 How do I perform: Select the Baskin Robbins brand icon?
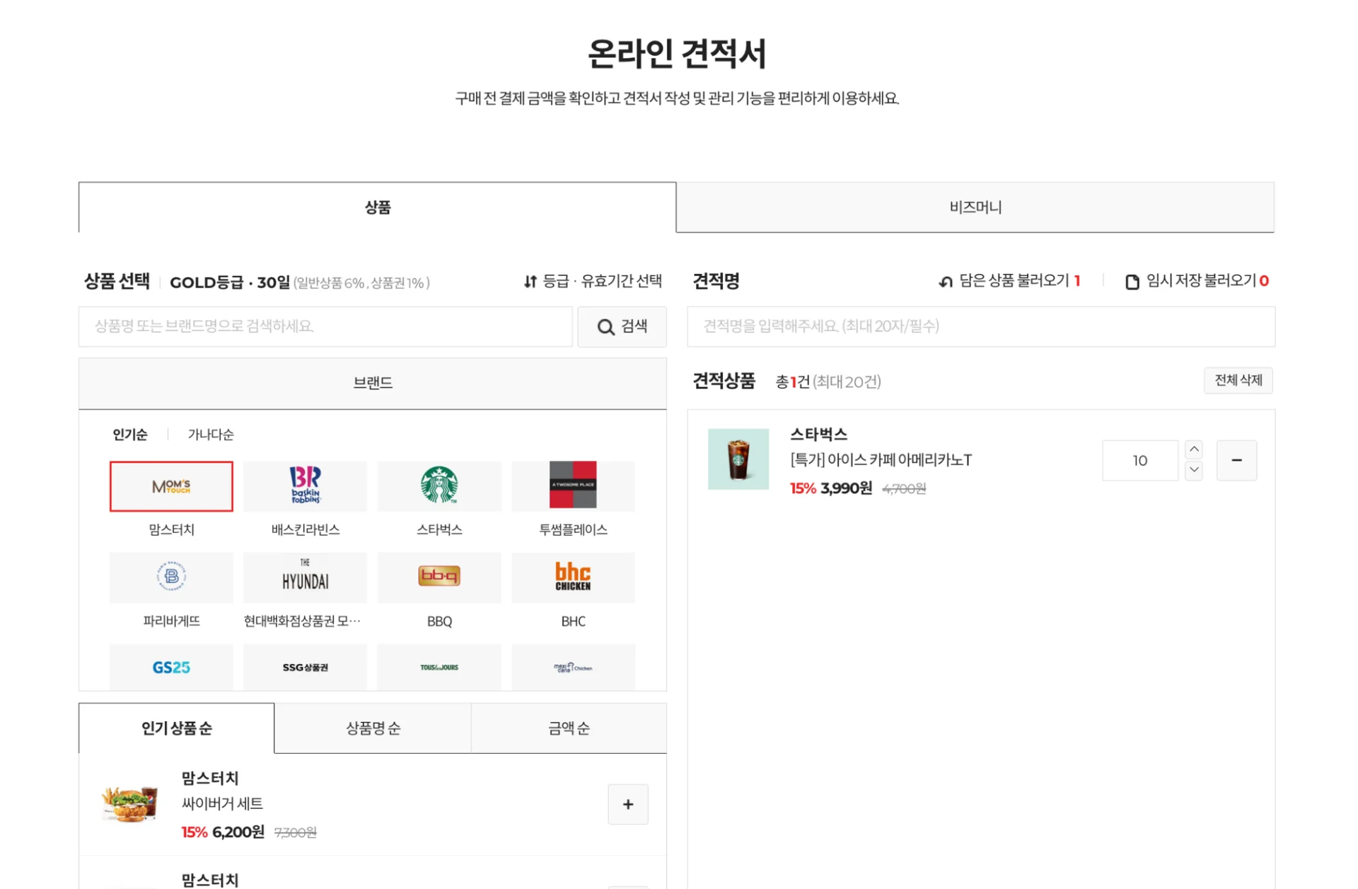[x=304, y=486]
